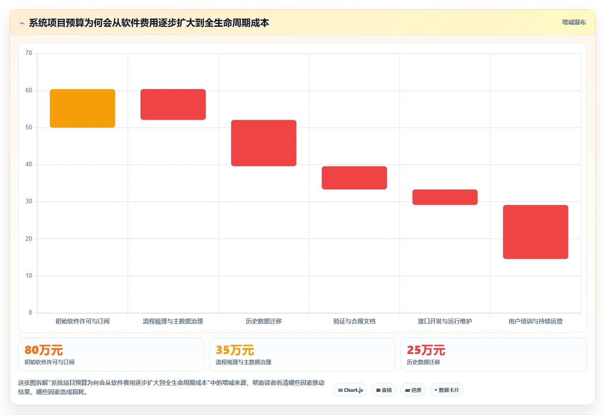The height and width of the screenshot is (415, 605).
Task: Click axis label 历史数据迁移
Action: pos(263,321)
